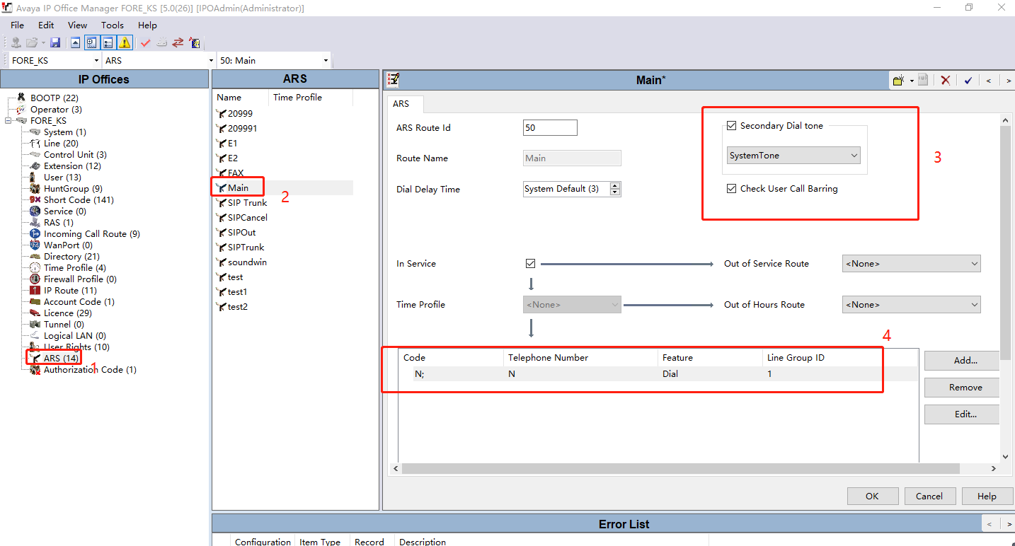1015x546 pixels.
Task: Click the blue checkmark validate record icon
Action: [968, 81]
